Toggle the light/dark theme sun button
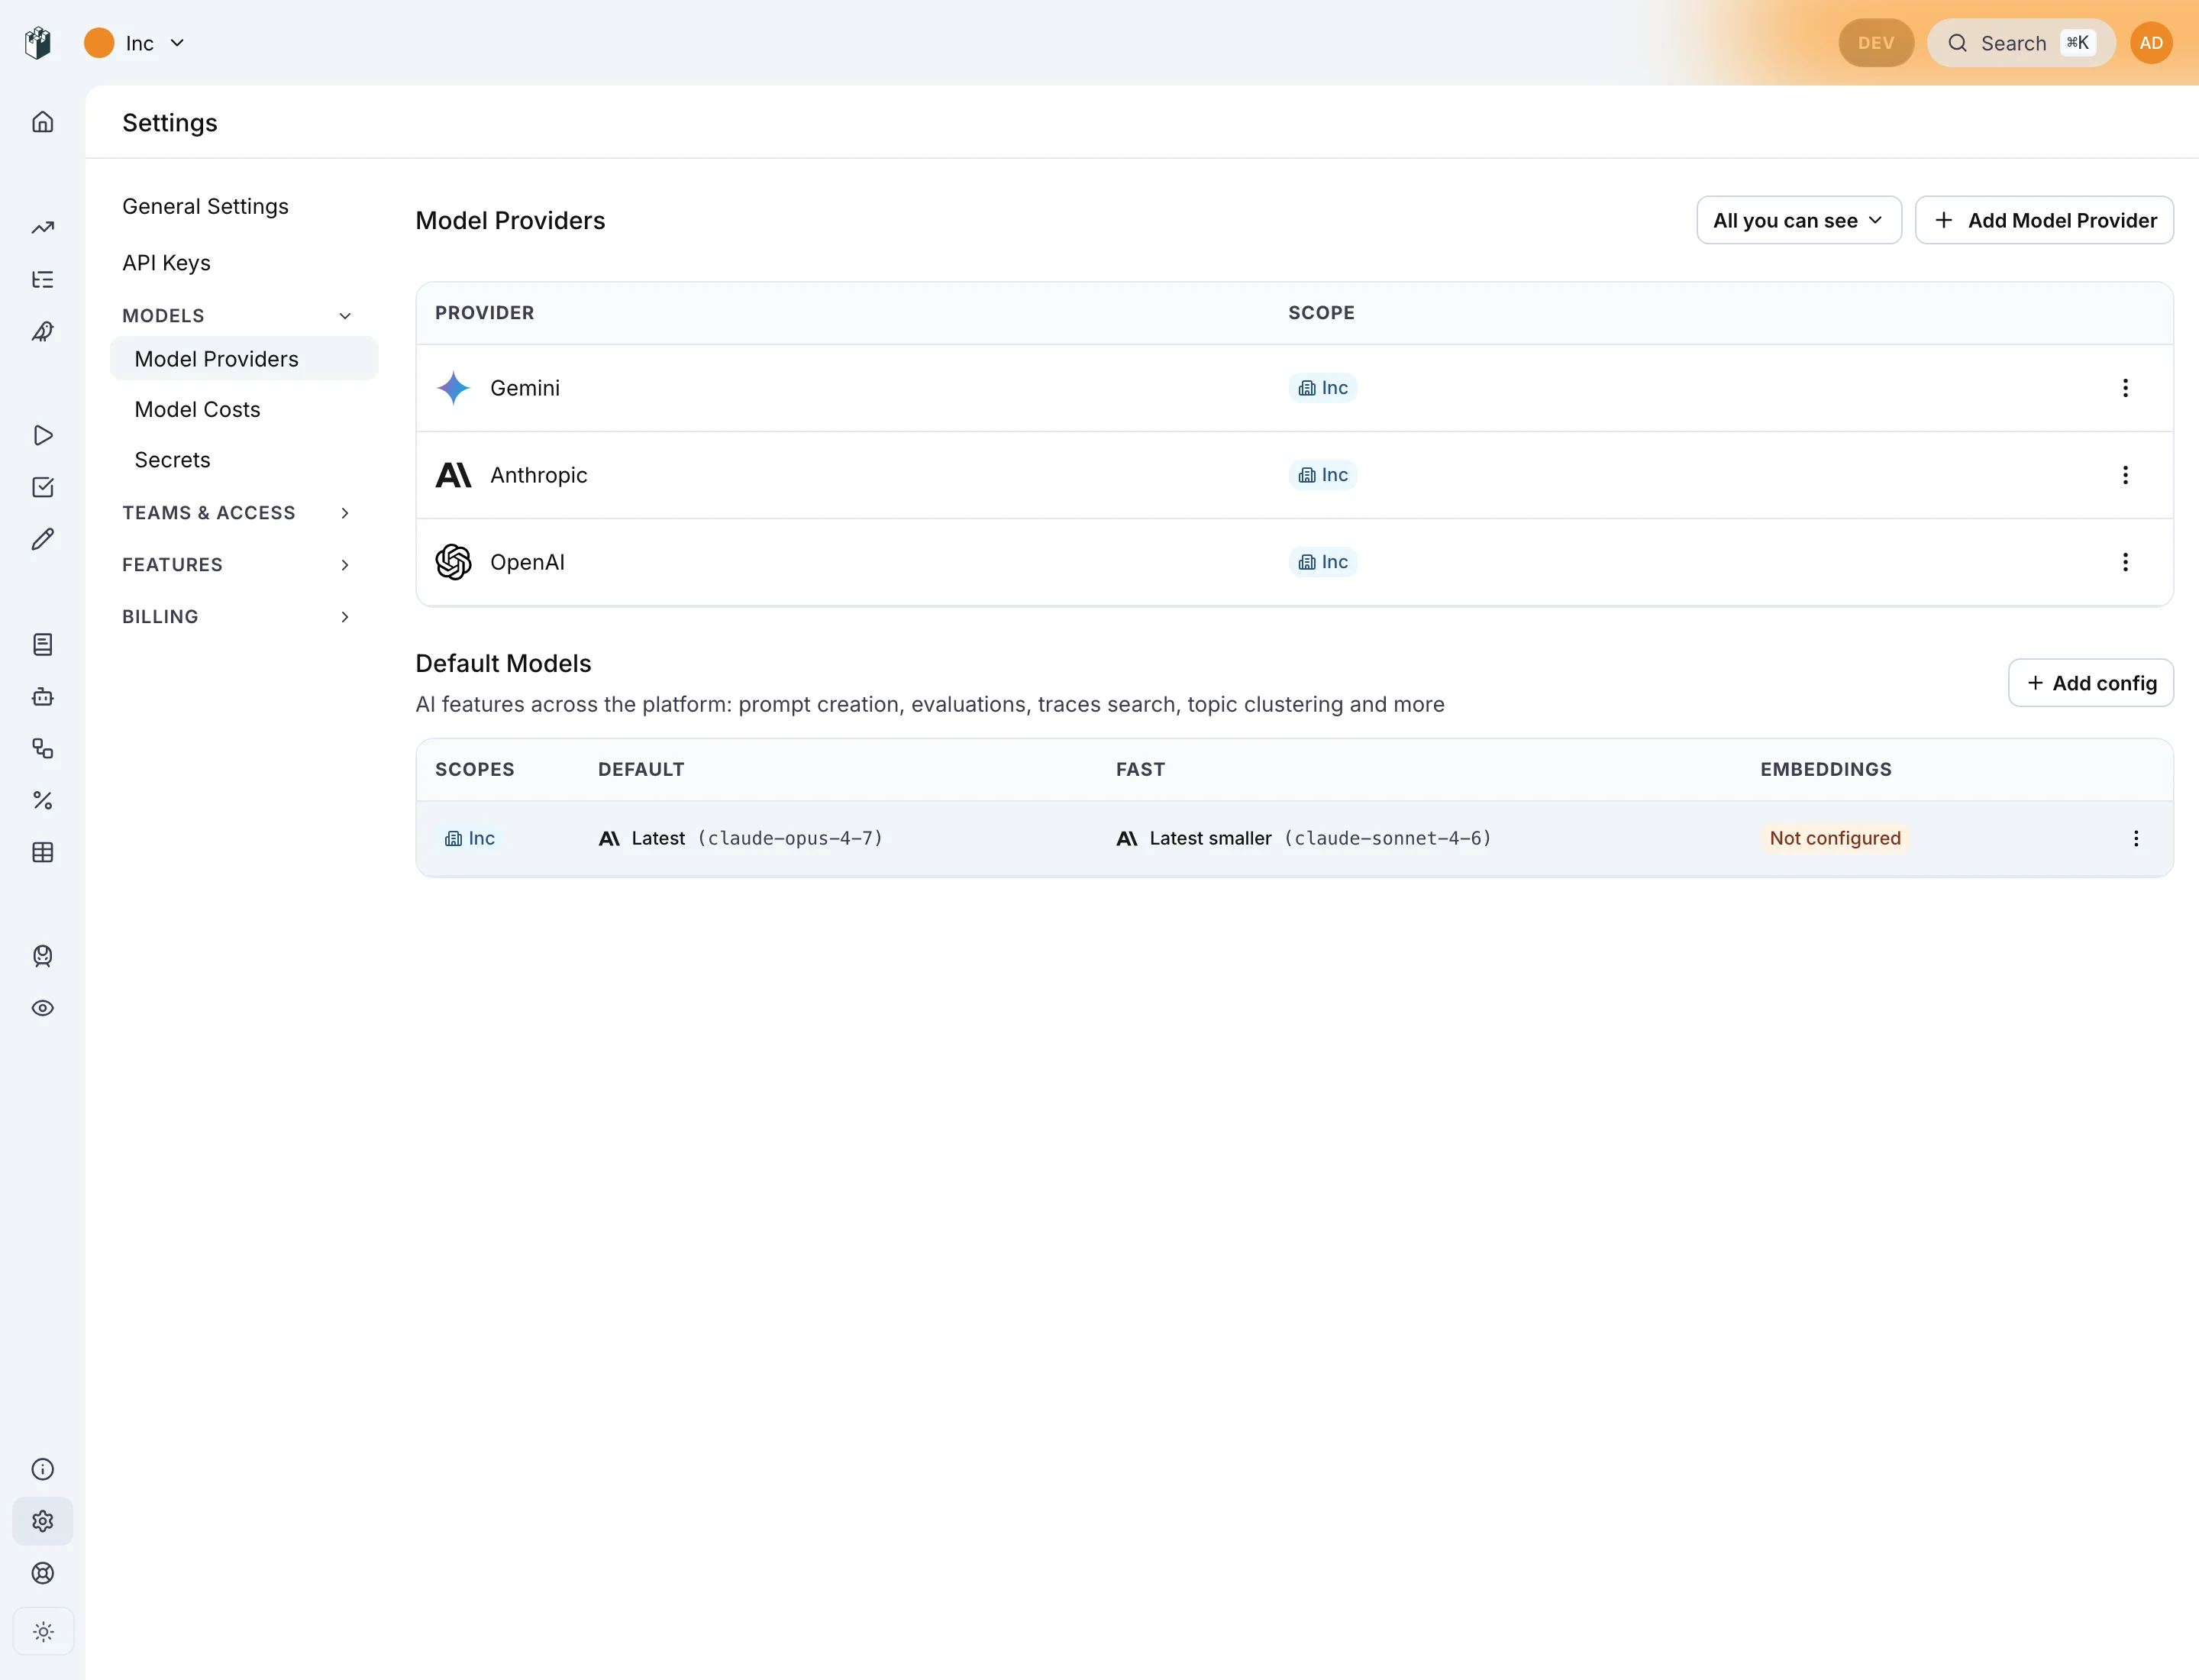2199x1680 pixels. point(43,1633)
